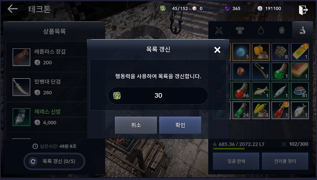
Task: Click the 목록 갱신 (0/5) refresh button
Action: [x=55, y=161]
